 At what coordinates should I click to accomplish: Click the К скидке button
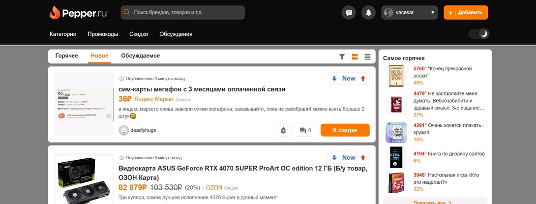(x=345, y=130)
